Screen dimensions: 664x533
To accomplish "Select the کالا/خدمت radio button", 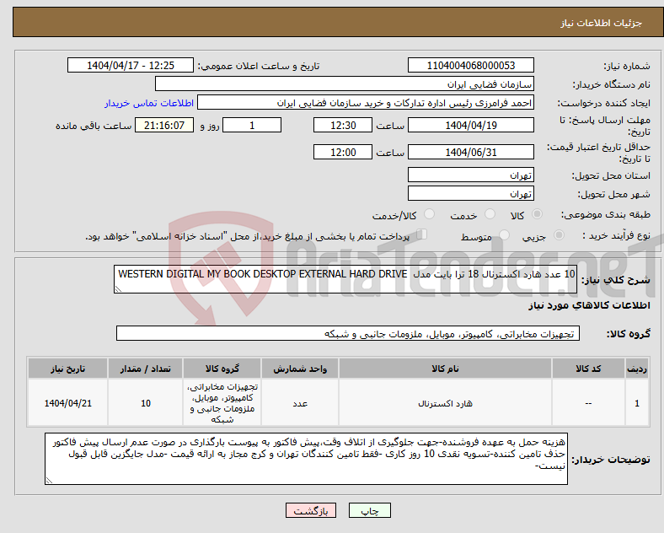I will [429, 214].
